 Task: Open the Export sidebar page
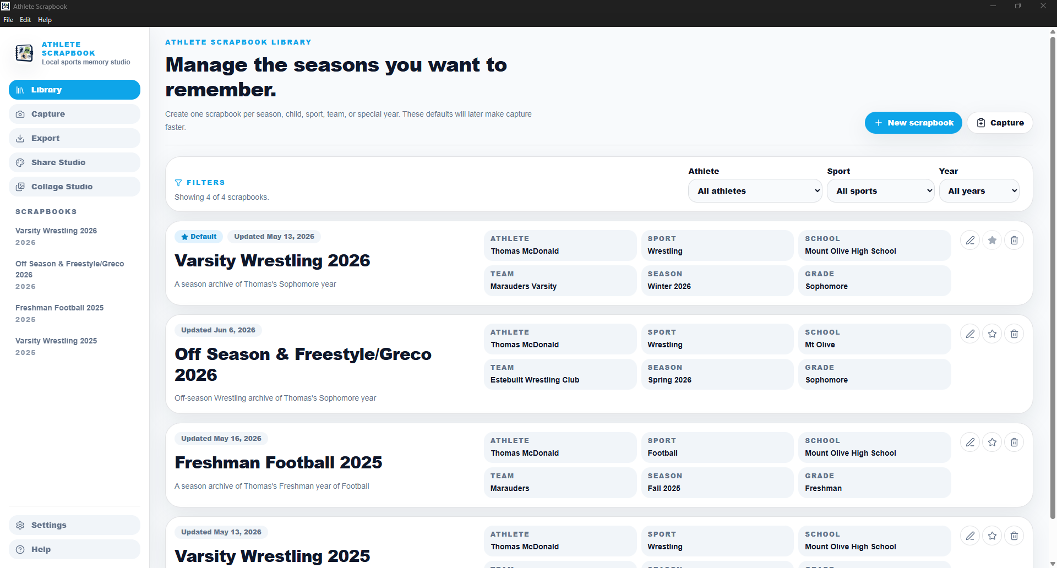[x=74, y=138]
